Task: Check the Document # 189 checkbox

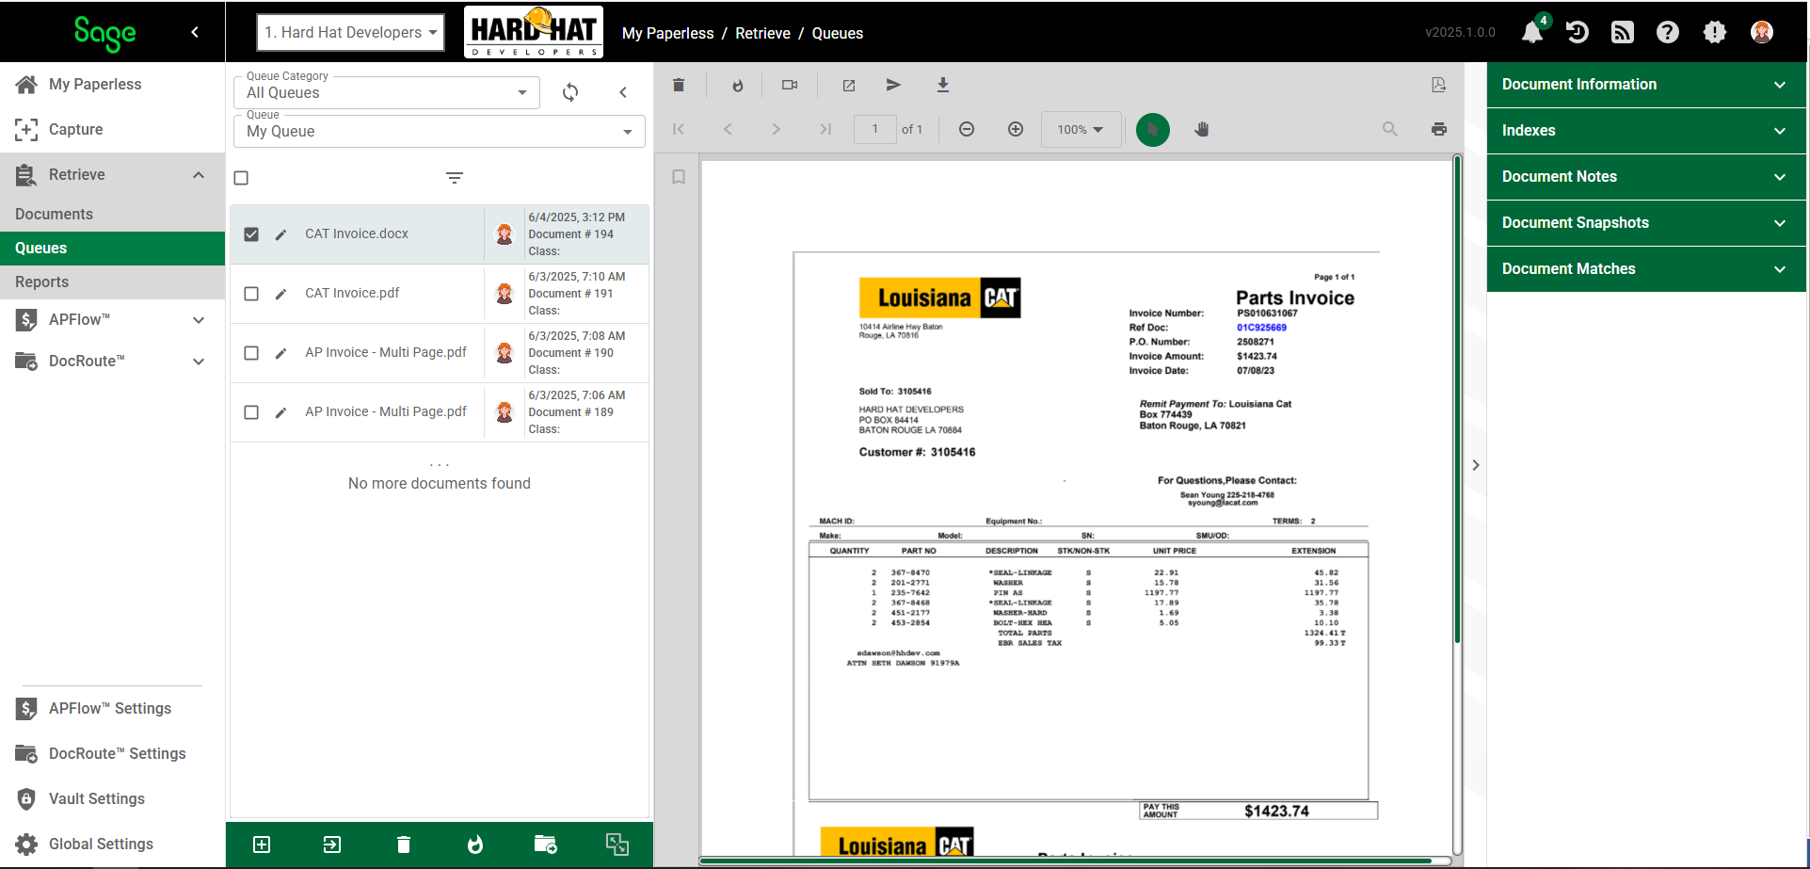Action: 251,412
